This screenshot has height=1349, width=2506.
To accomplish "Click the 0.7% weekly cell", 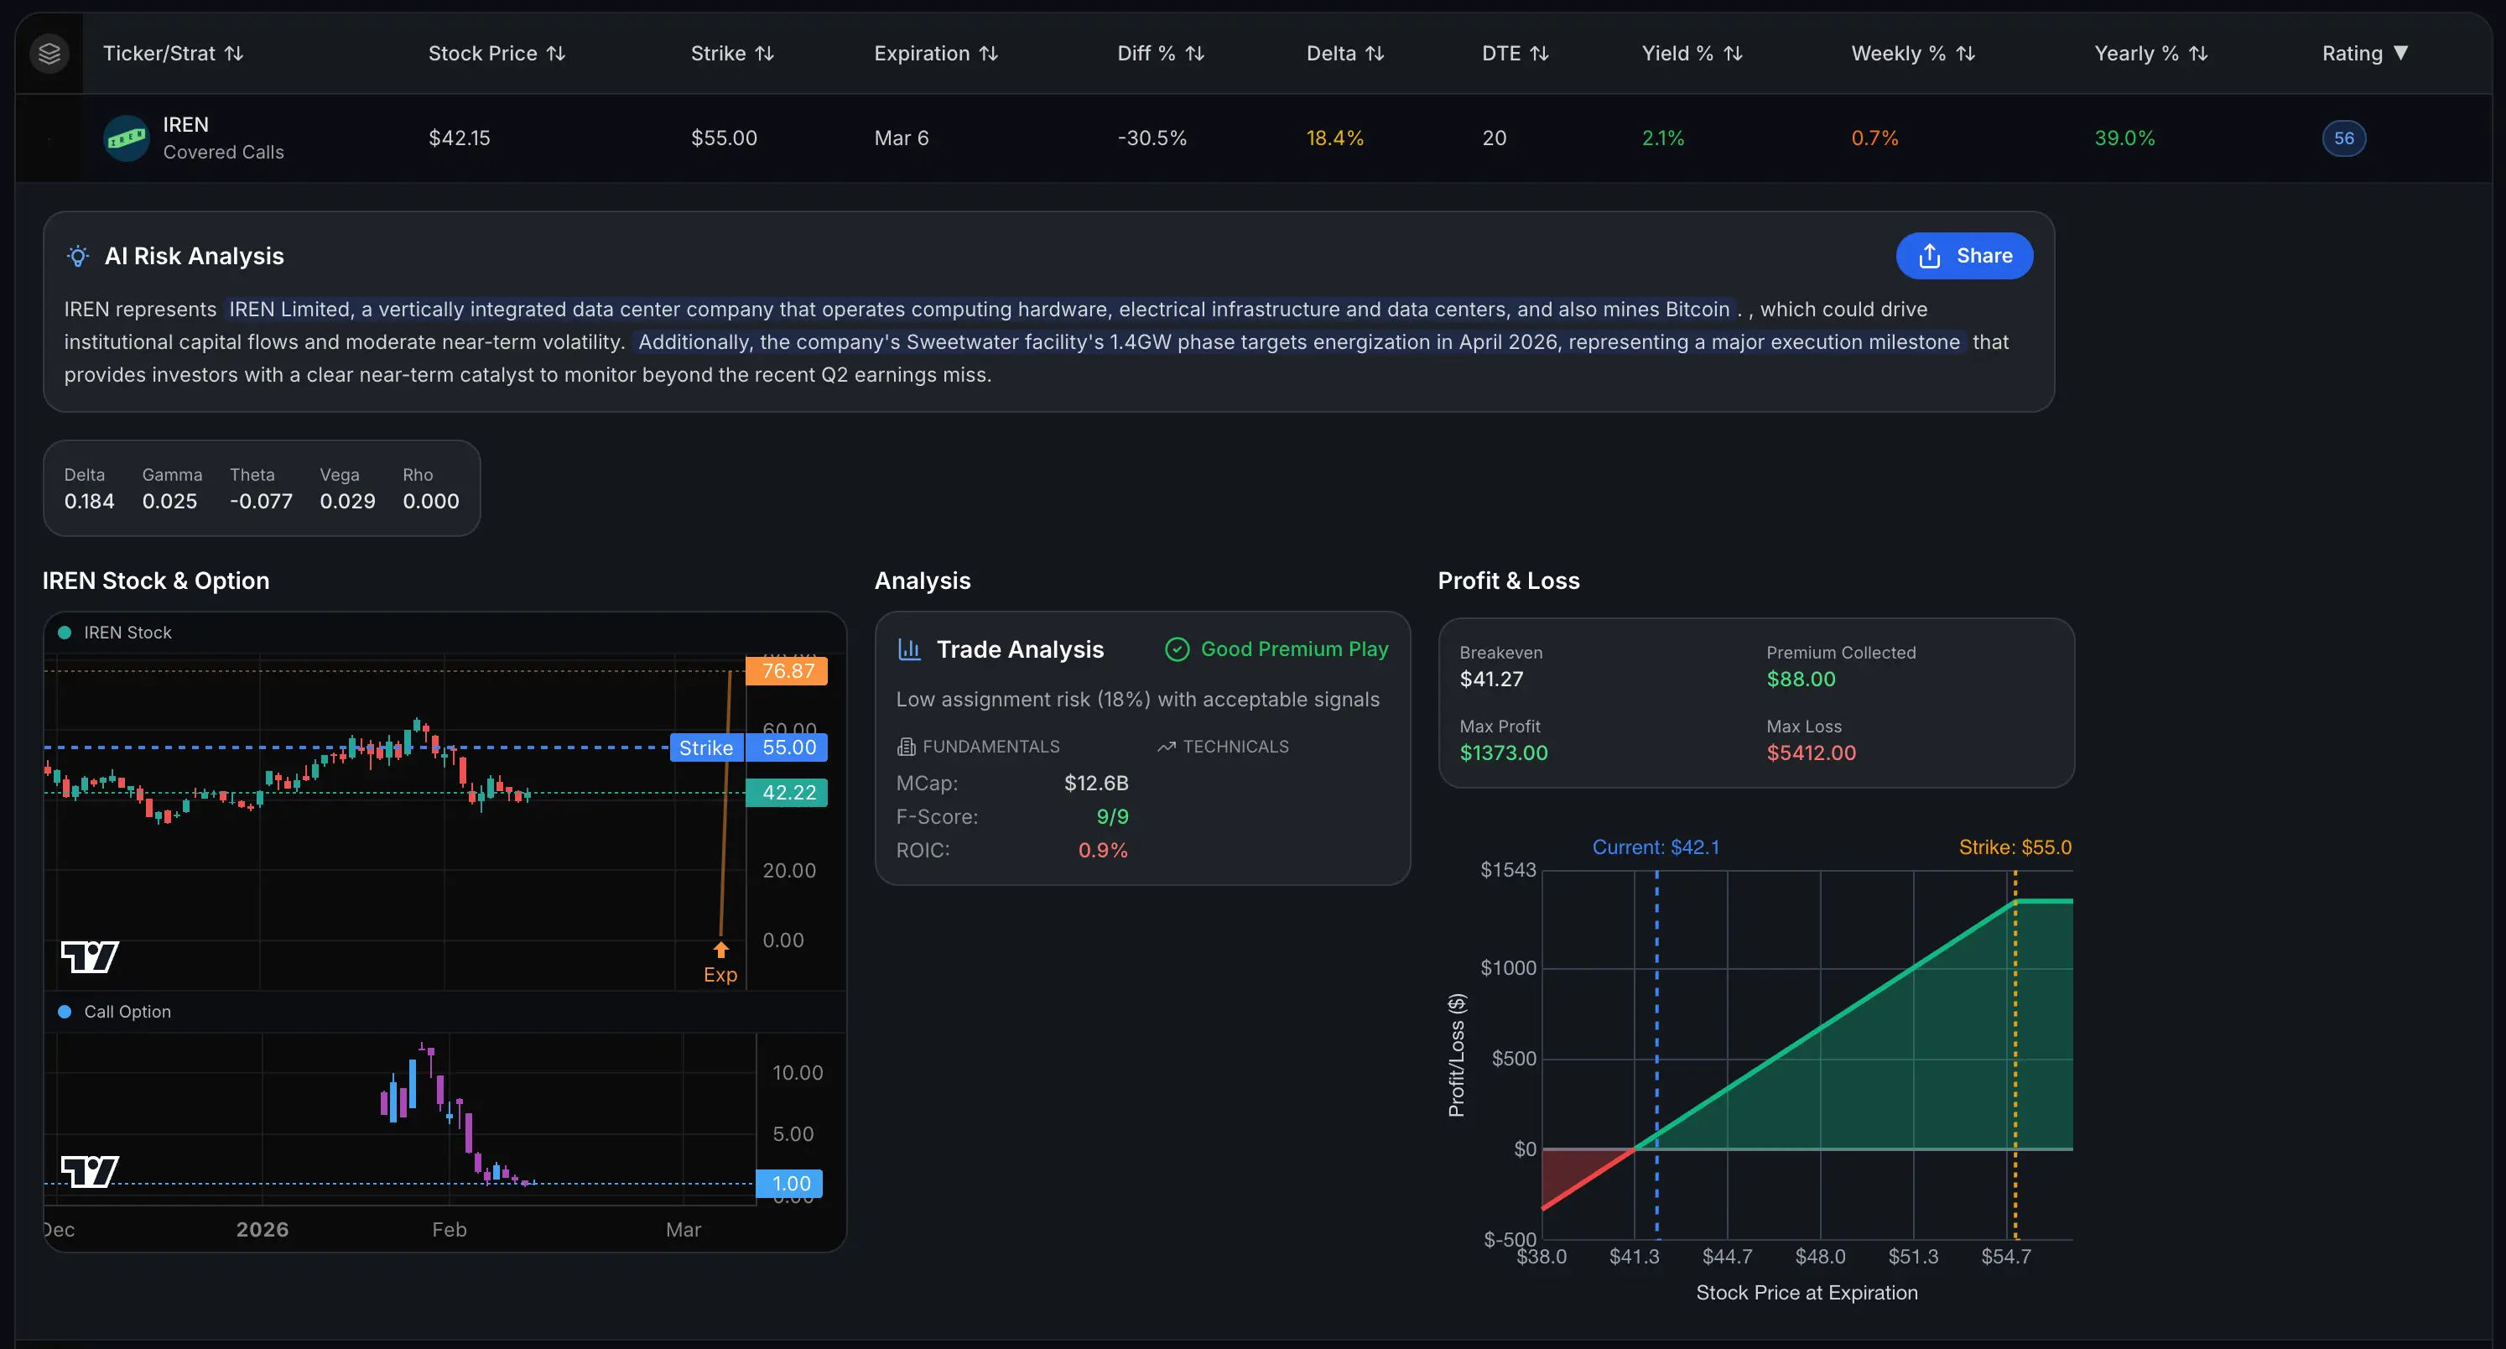I will coord(1874,138).
